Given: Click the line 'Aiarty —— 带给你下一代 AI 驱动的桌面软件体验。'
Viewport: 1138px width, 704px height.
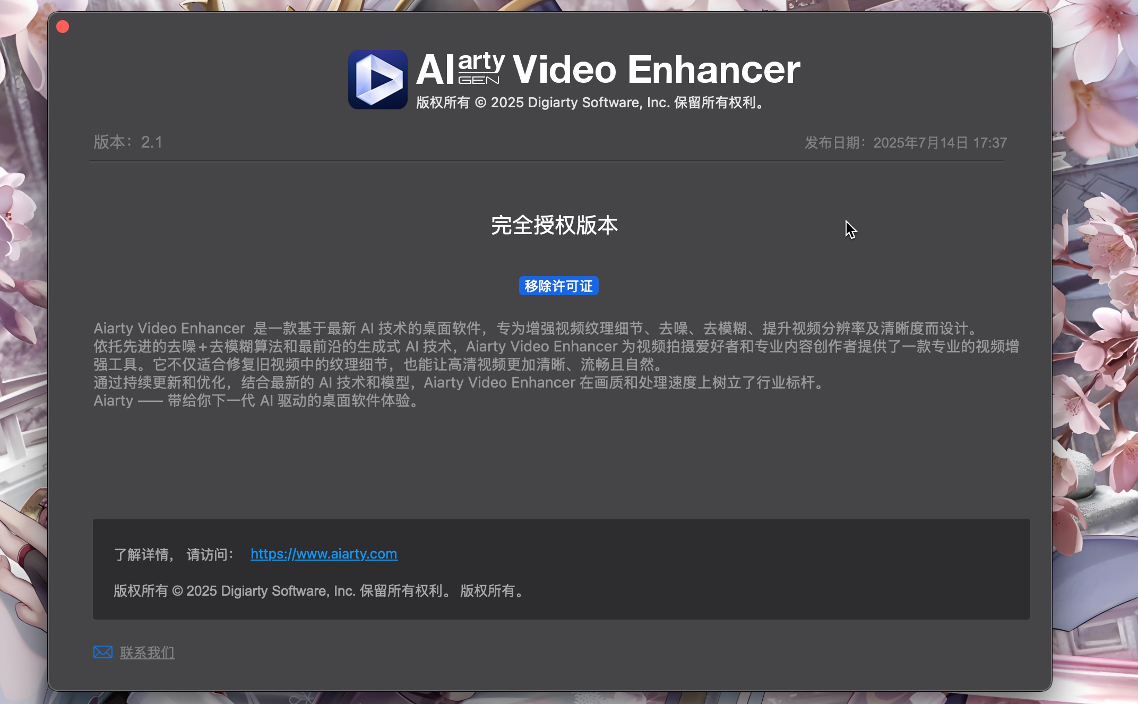Looking at the screenshot, I should pos(258,400).
